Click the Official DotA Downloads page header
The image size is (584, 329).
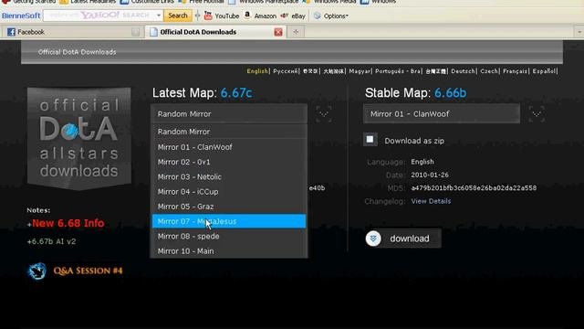77,52
